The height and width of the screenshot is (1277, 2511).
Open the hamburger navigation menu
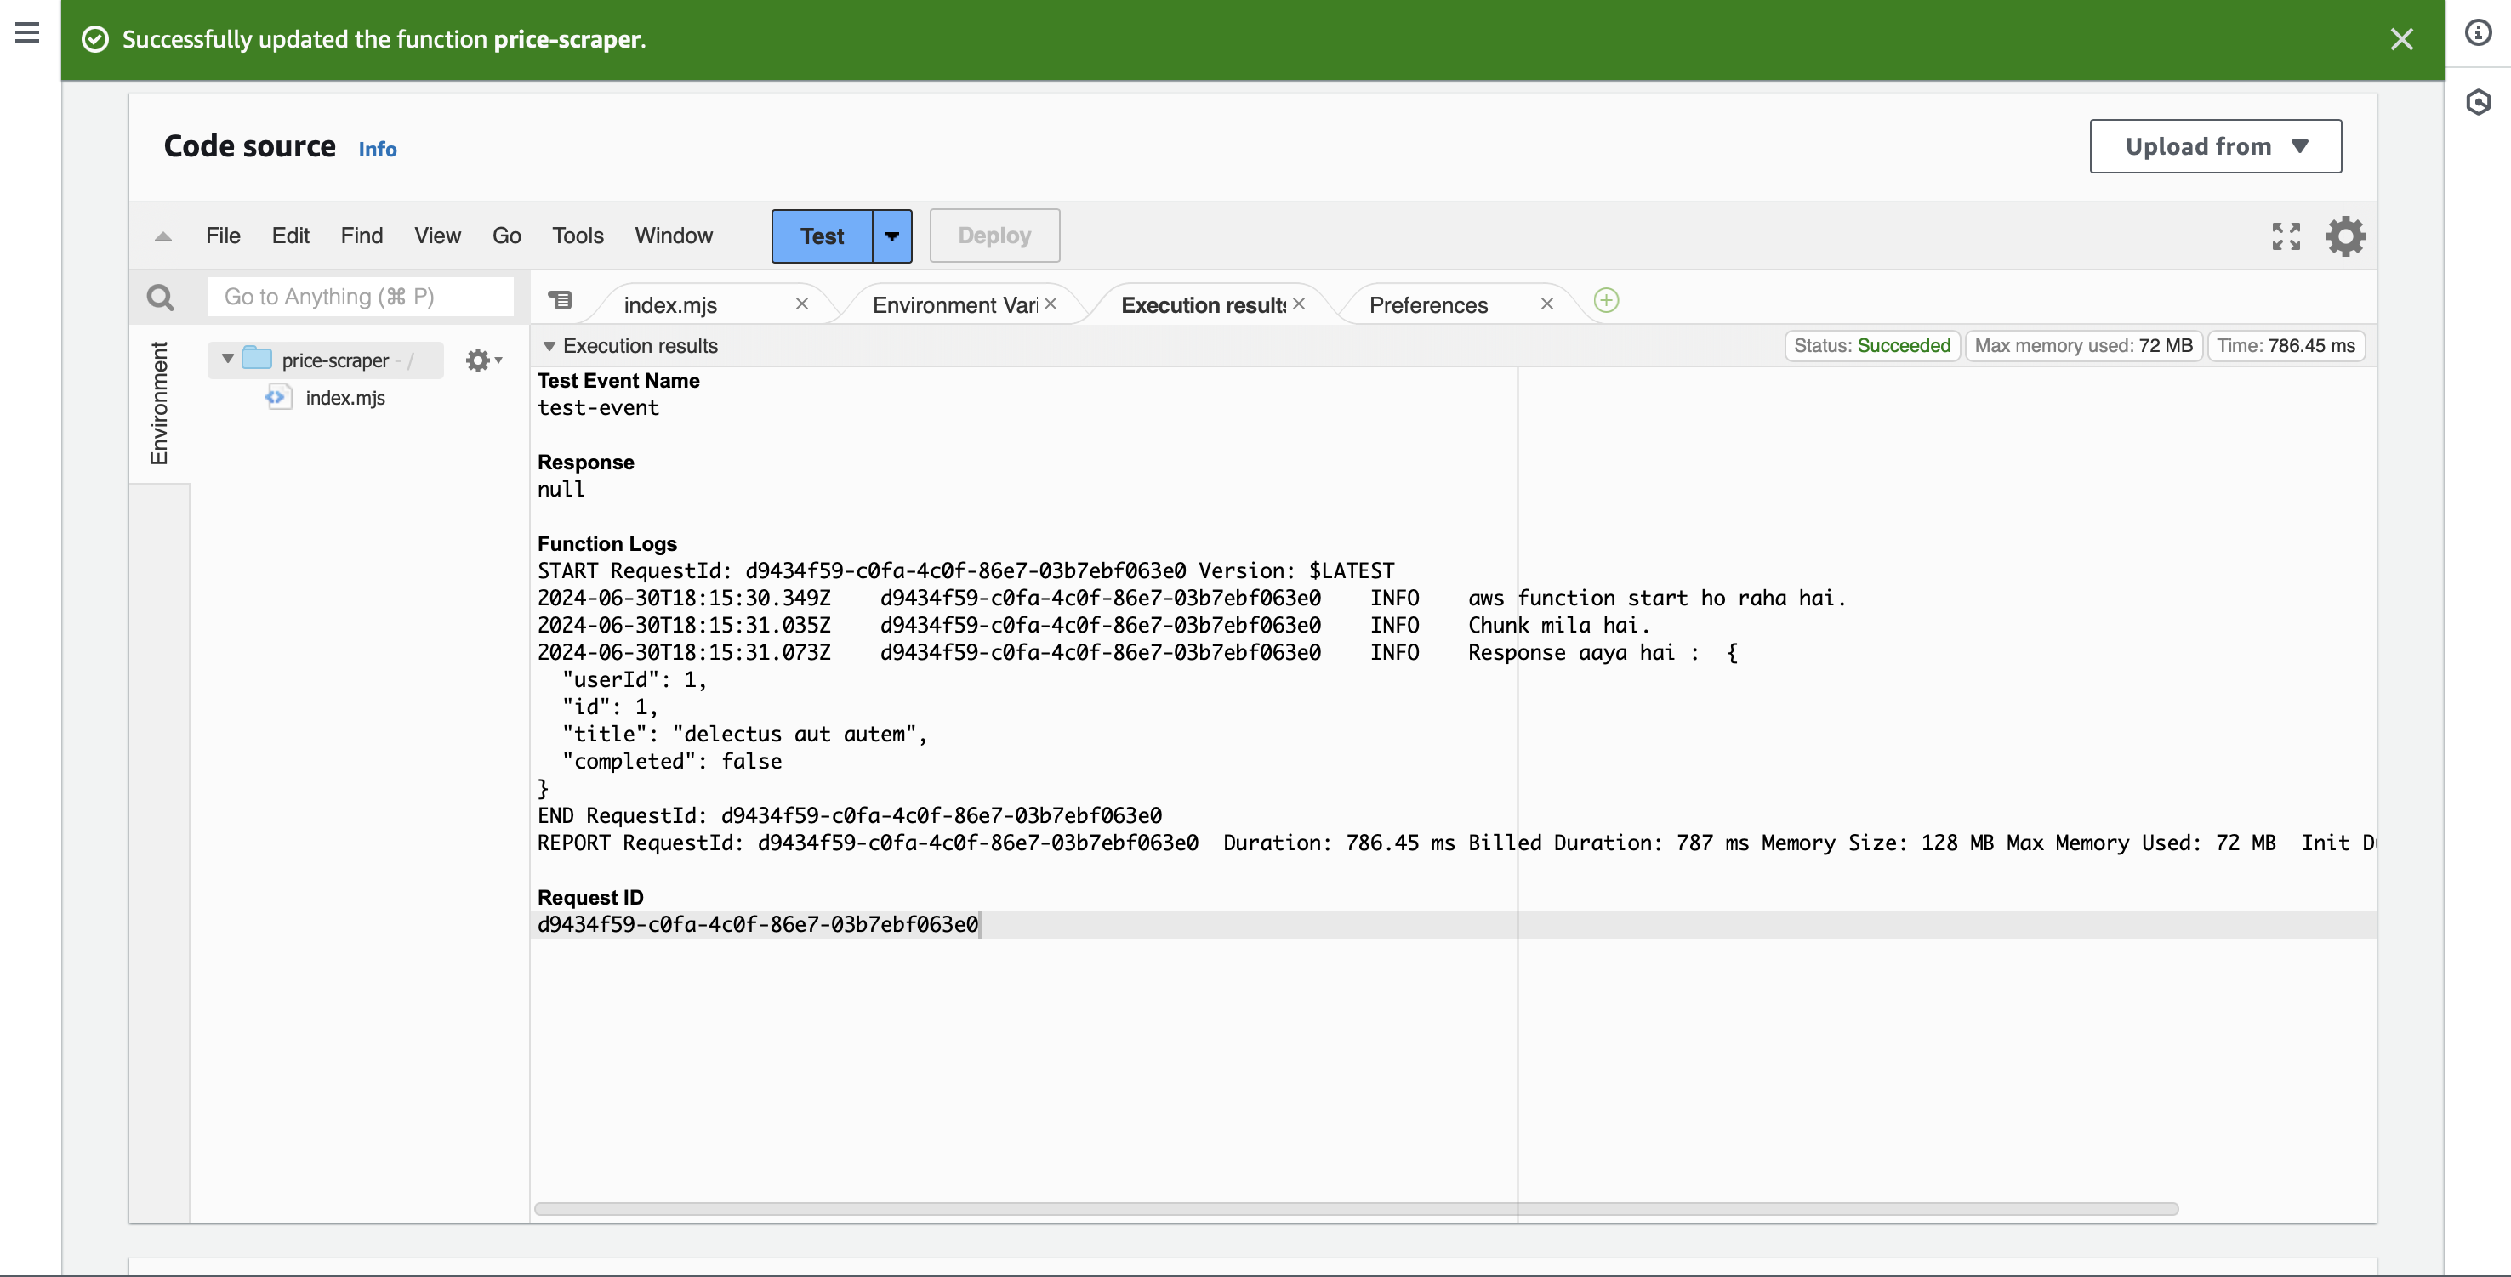click(27, 33)
